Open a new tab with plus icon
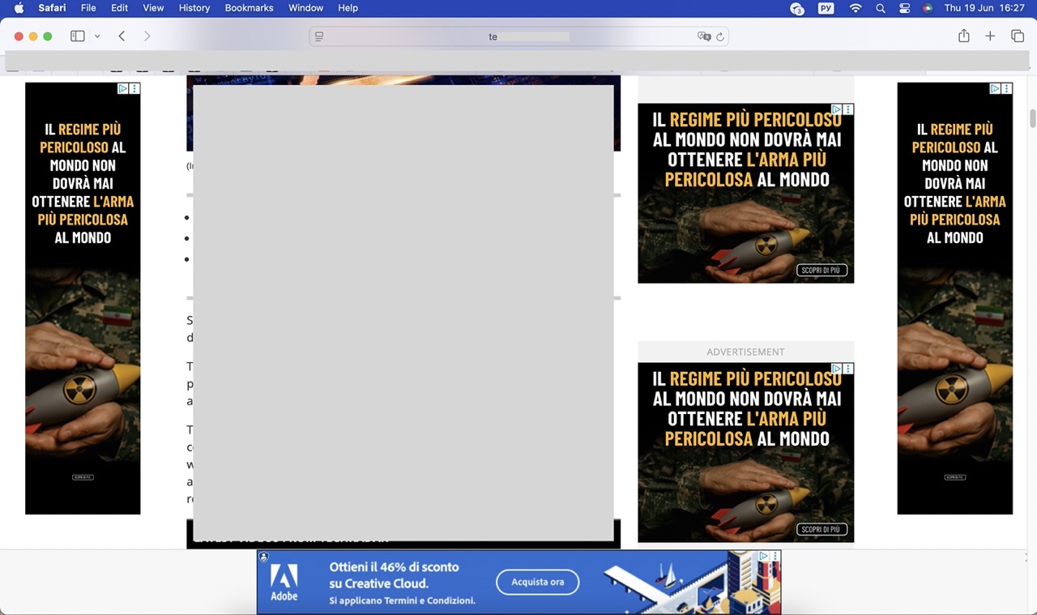The width and height of the screenshot is (1037, 615). click(x=990, y=36)
